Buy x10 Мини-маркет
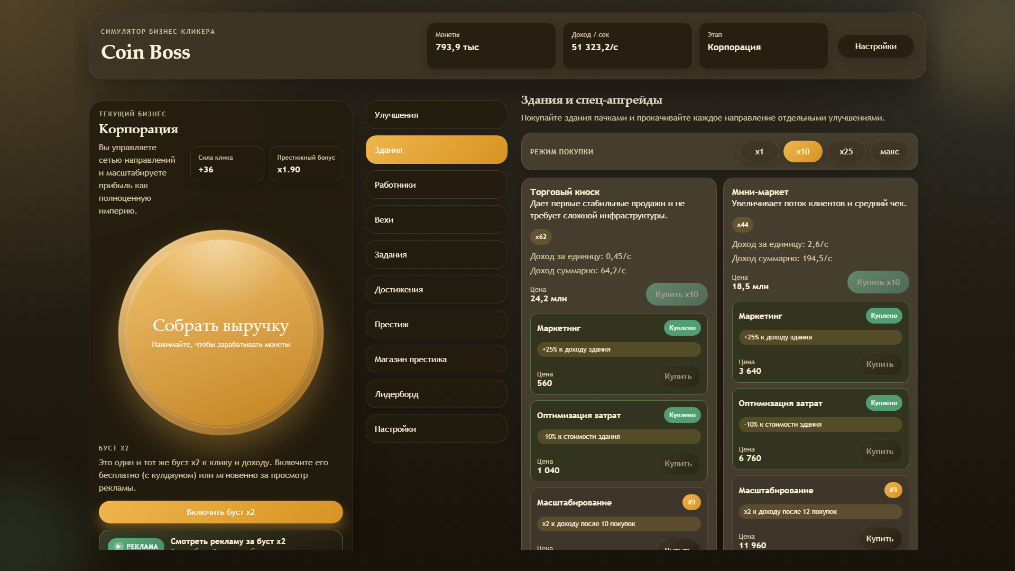The height and width of the screenshot is (571, 1015). tap(878, 282)
